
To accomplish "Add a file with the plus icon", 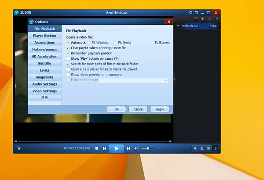I will click(x=203, y=19).
